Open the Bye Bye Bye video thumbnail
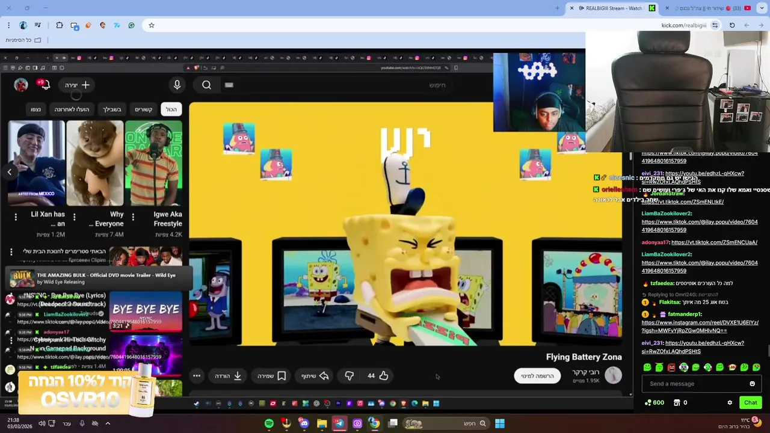Image resolution: width=770 pixels, height=433 pixels. [x=146, y=310]
